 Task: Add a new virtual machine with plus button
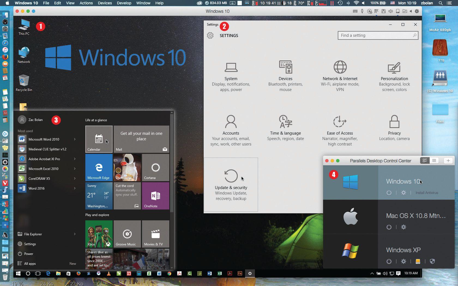(448, 161)
